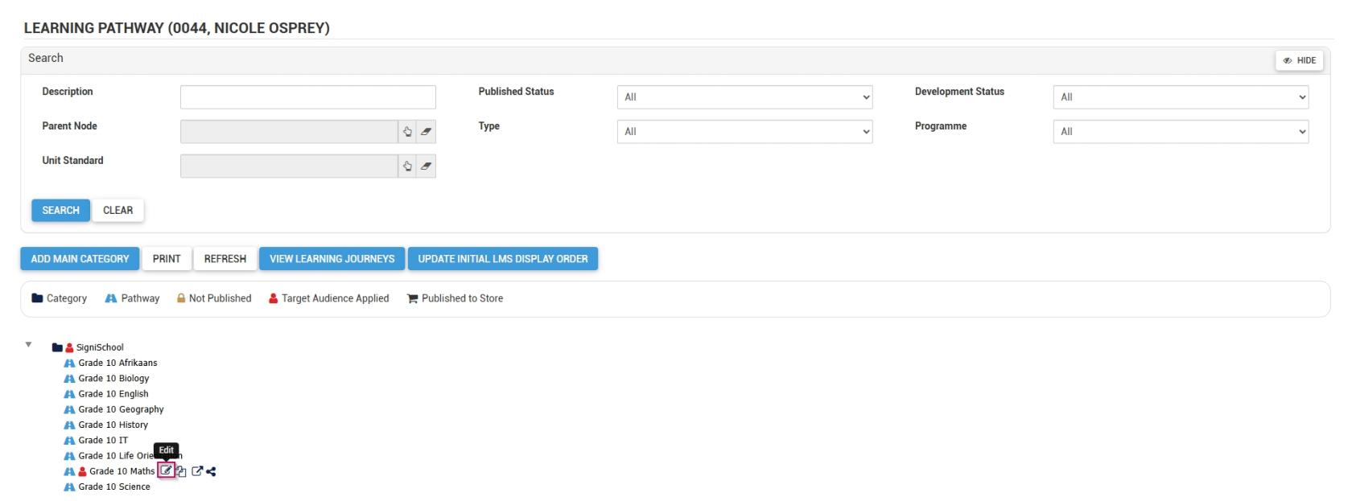Open the Type dropdown
Screen dimensions: 1352x501
click(744, 132)
